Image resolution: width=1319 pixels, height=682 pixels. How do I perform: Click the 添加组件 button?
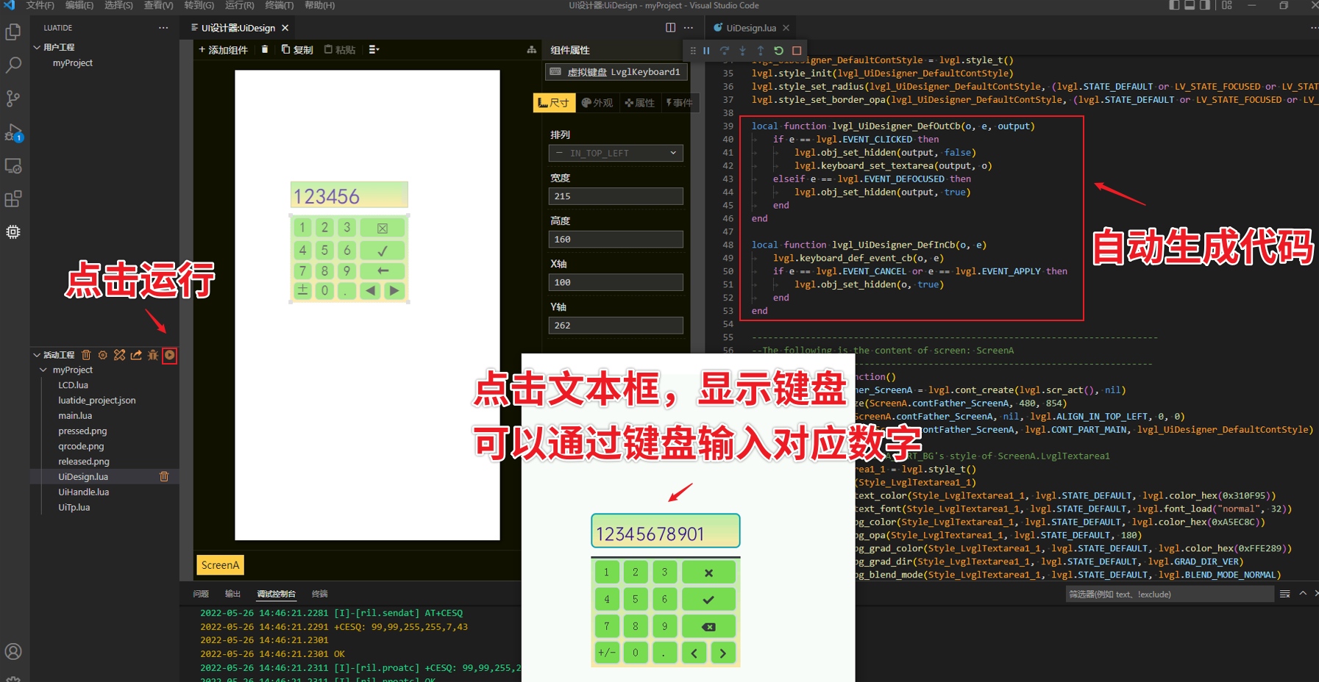(x=223, y=50)
